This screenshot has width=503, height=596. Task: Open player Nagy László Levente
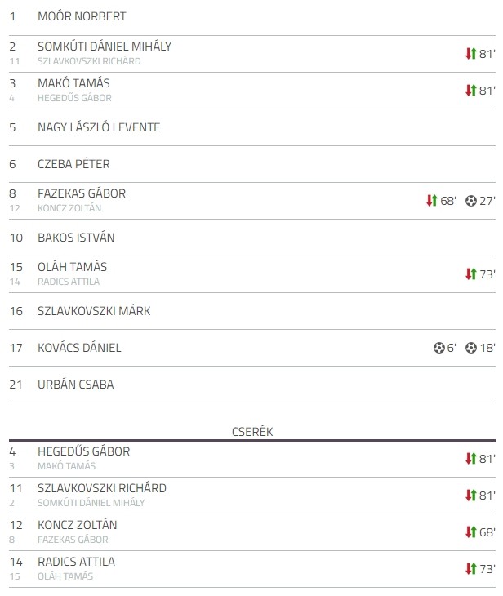(x=99, y=127)
